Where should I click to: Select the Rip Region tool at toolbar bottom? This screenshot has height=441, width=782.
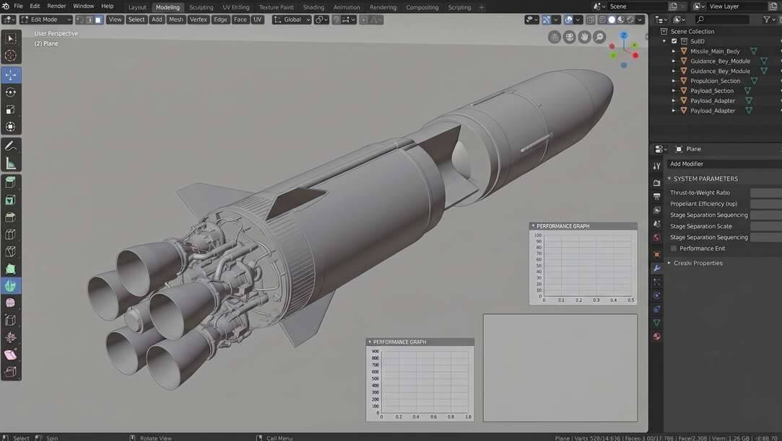coord(11,372)
